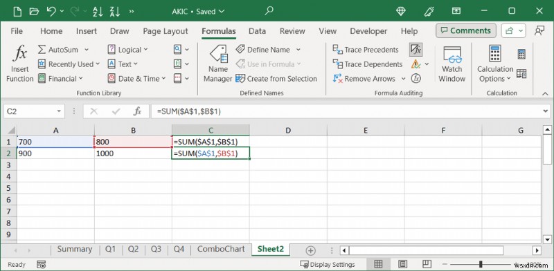The image size is (554, 271).
Task: Click the Calculate Sheet icon
Action: 521,74
